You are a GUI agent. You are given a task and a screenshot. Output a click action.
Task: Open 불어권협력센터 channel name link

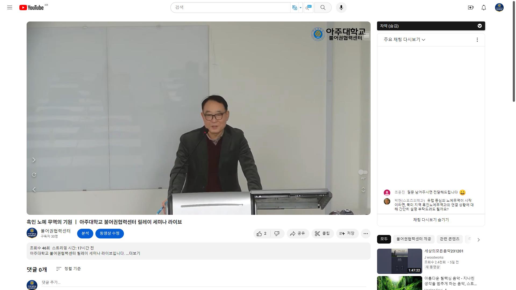click(56, 231)
